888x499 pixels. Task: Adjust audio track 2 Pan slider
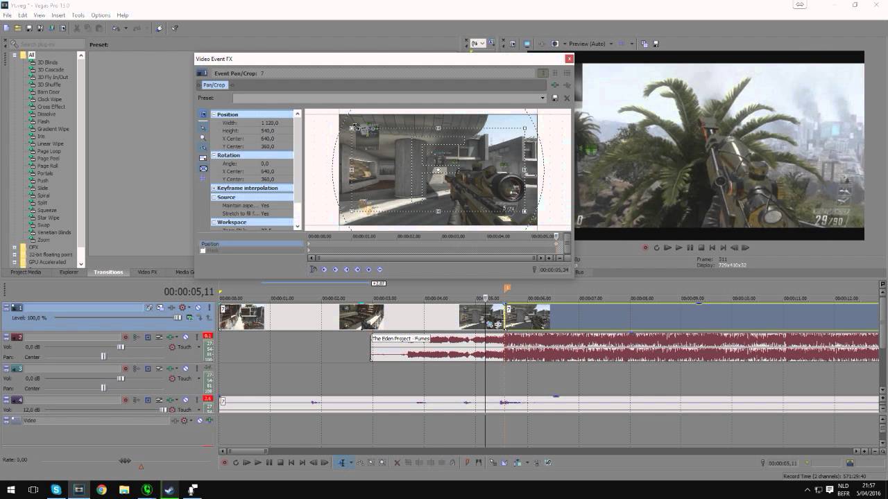[103, 356]
